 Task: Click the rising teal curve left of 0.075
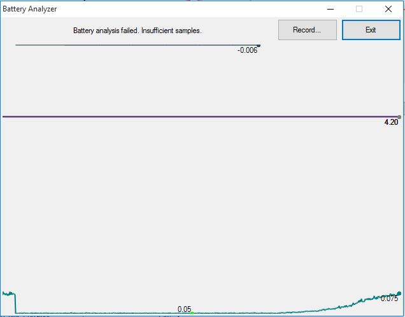357,302
